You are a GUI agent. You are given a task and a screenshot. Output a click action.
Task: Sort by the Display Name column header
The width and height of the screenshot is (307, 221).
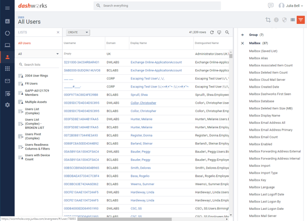click(138, 43)
